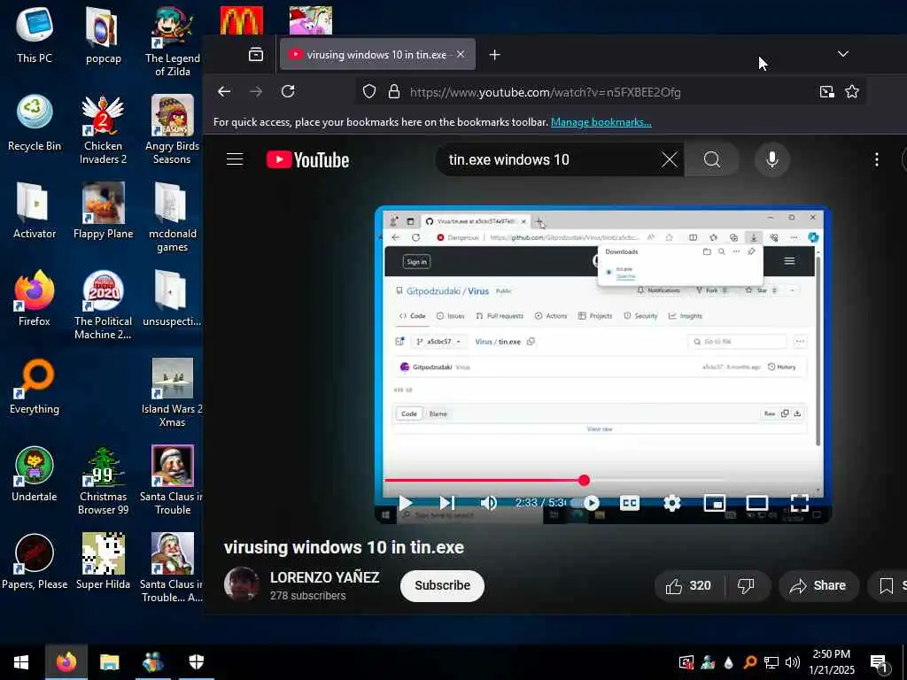Image resolution: width=907 pixels, height=680 pixels.
Task: Click the YouTube address bar URL
Action: tap(545, 92)
